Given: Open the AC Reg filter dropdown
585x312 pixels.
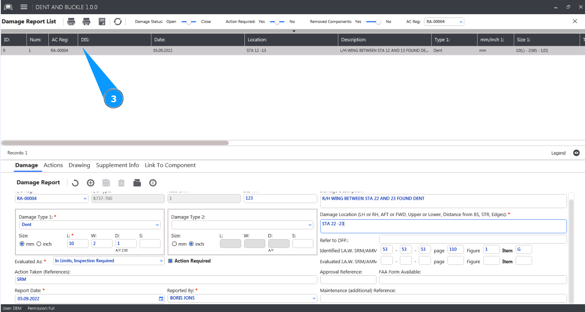Looking at the screenshot, I should [x=444, y=22].
